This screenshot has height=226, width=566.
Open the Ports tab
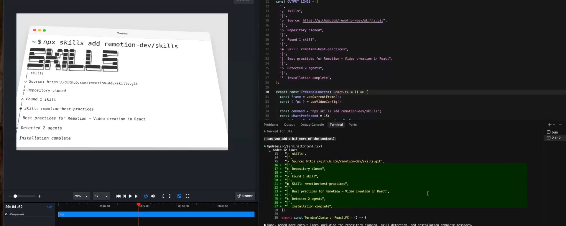tap(353, 125)
